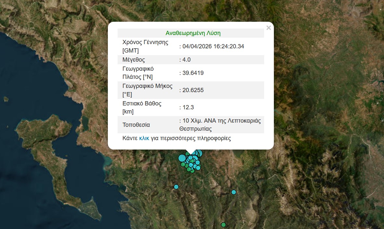Close the earthquake info popup
The image size is (384, 229).
tap(268, 28)
